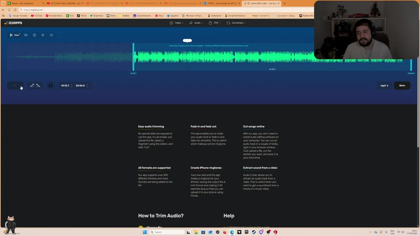The height and width of the screenshot is (236, 420).
Task: Open the Google Translate bookmark
Action: pos(18,16)
